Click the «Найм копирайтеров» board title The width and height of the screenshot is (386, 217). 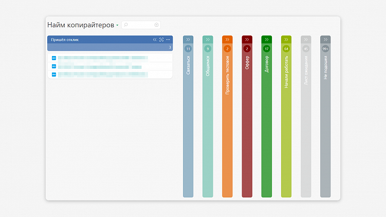point(81,25)
